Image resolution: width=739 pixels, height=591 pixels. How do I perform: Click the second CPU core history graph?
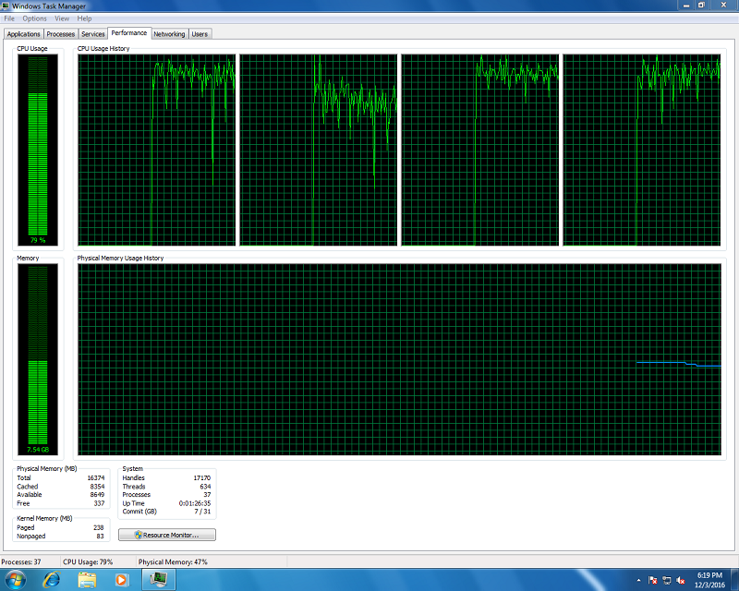(x=318, y=150)
